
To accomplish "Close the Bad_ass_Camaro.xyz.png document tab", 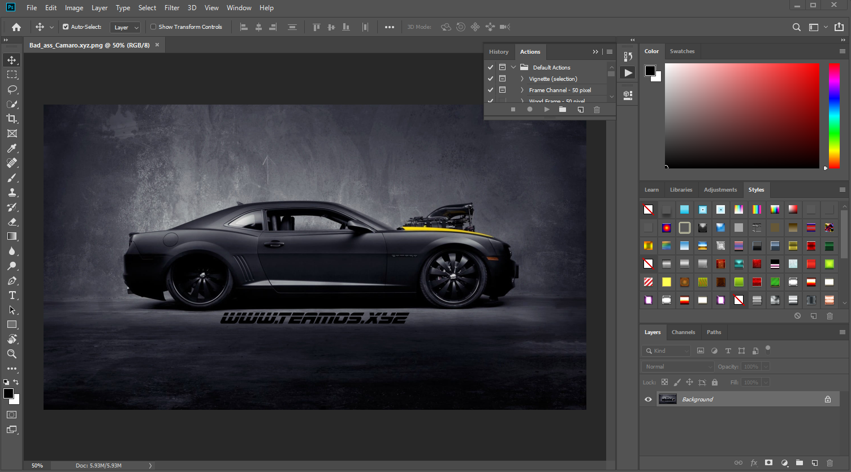I will click(157, 45).
